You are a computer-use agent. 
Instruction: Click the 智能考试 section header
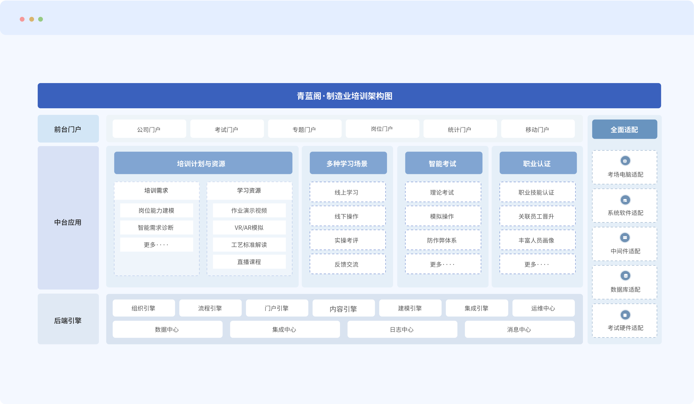click(x=443, y=163)
